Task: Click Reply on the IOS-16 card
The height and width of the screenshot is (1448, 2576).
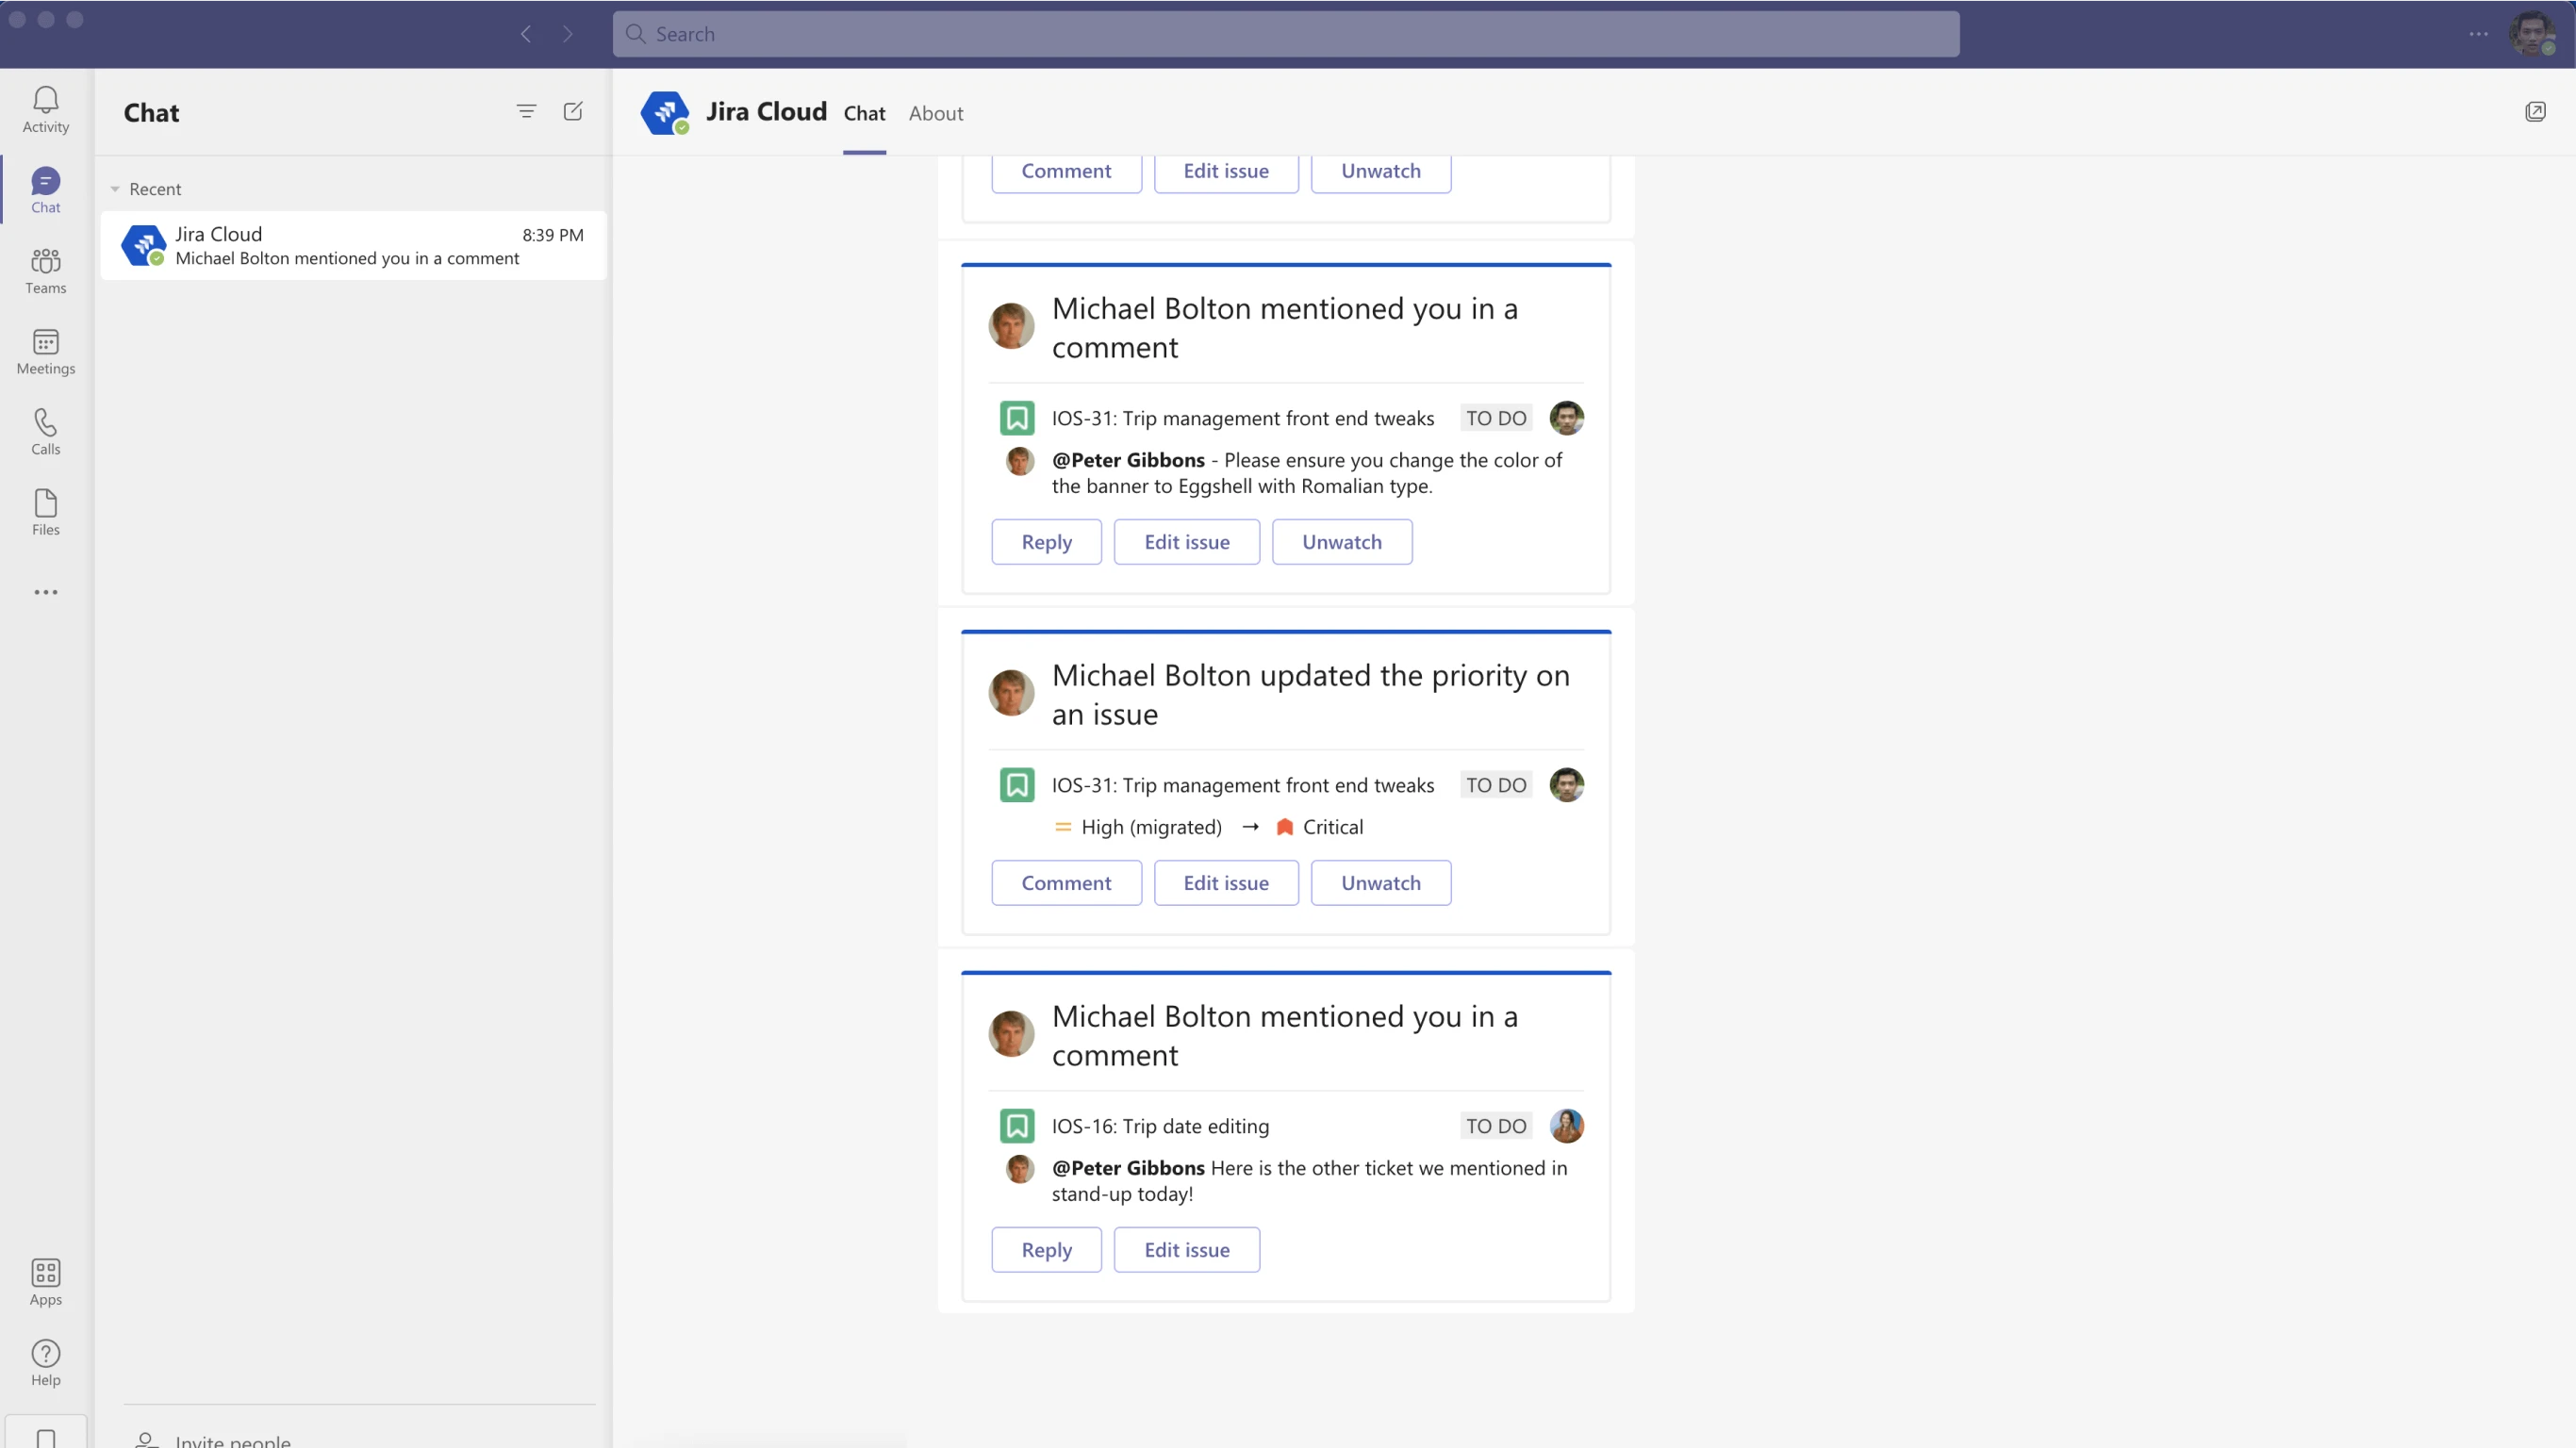Action: (1046, 1250)
